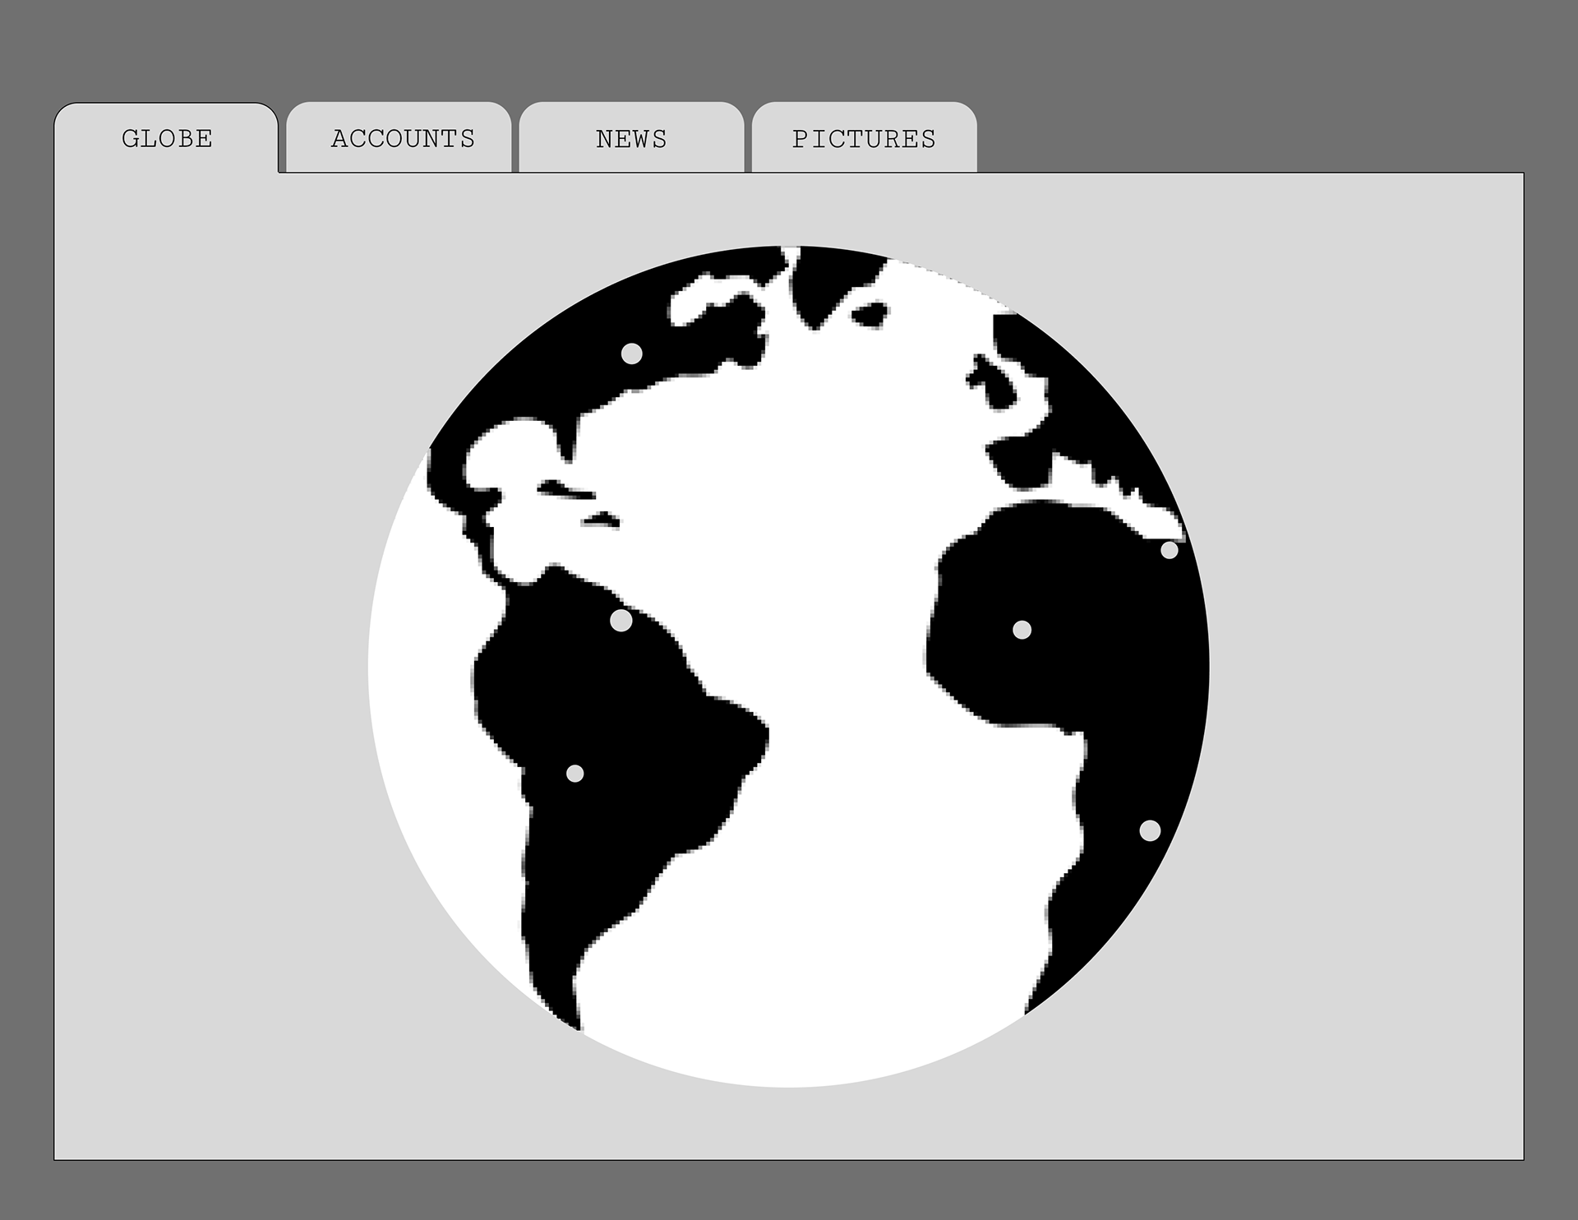Select the marker dot in West Africa
1578x1220 pixels.
pos(1022,630)
